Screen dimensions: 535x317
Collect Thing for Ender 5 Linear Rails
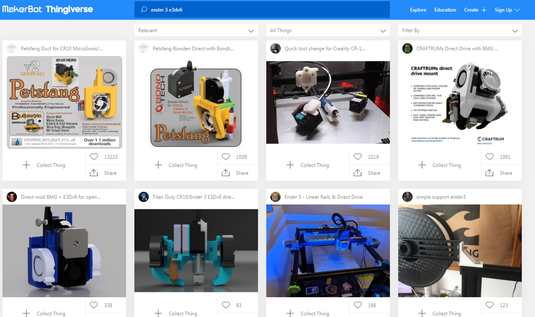point(307,313)
